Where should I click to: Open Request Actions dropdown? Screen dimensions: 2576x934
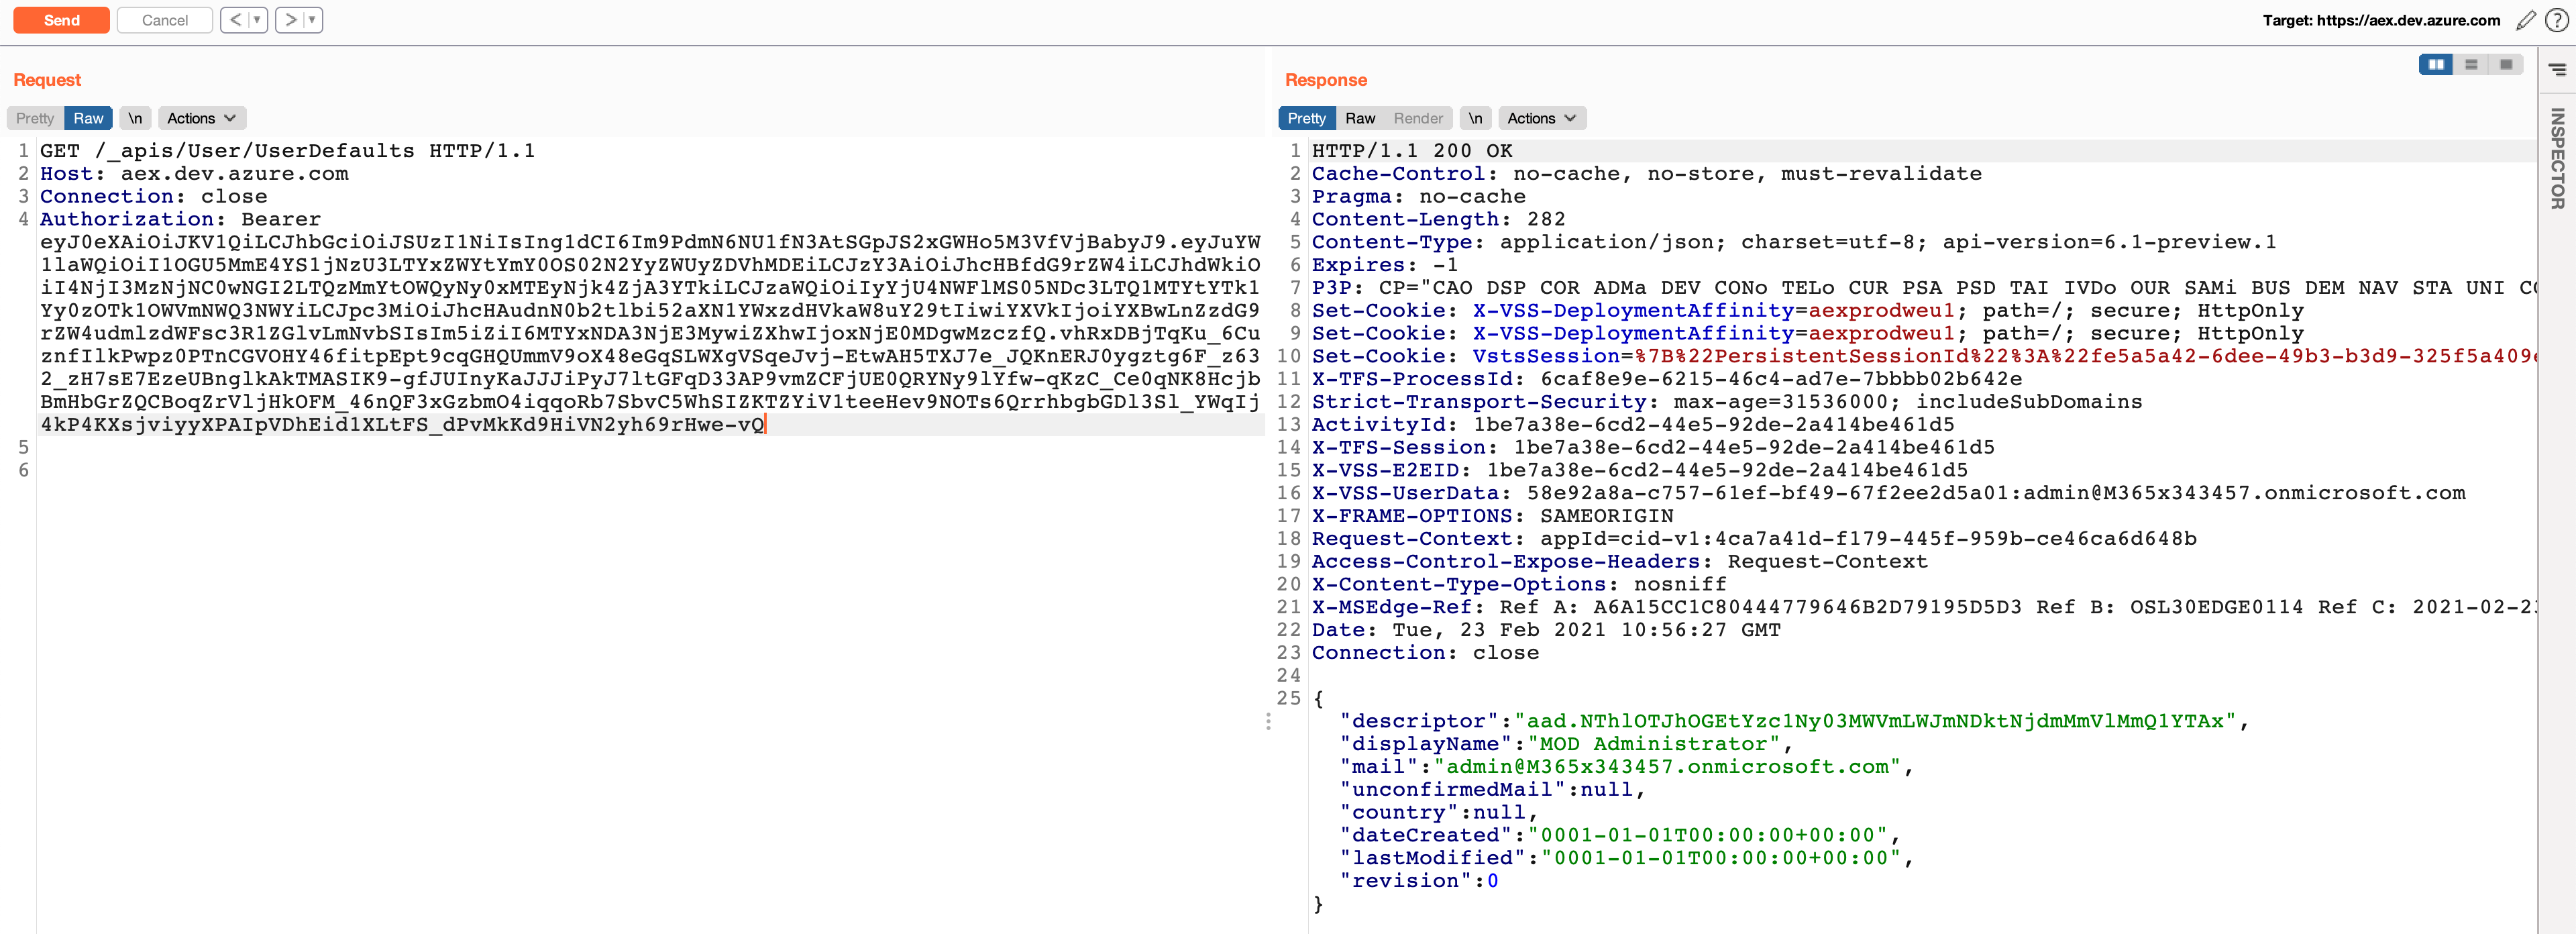[201, 118]
